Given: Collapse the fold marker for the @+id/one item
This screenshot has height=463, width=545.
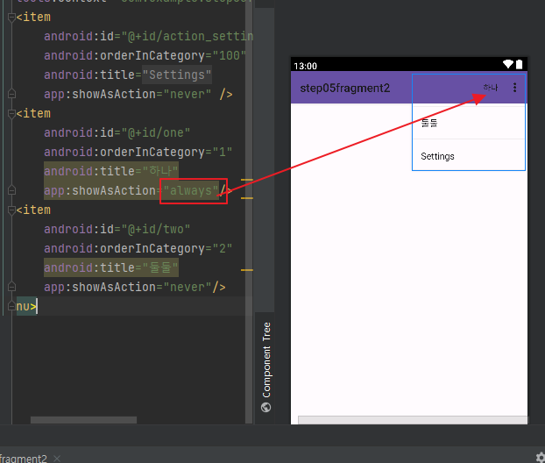Looking at the screenshot, I should (x=11, y=113).
